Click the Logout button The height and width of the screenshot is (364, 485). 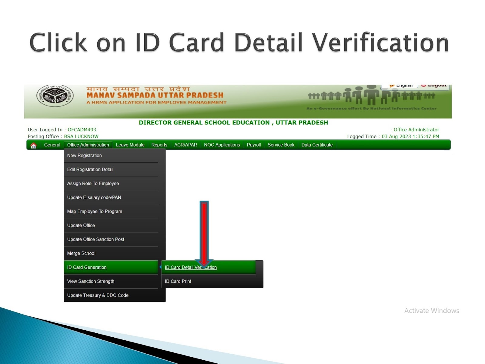pyautogui.click(x=434, y=86)
